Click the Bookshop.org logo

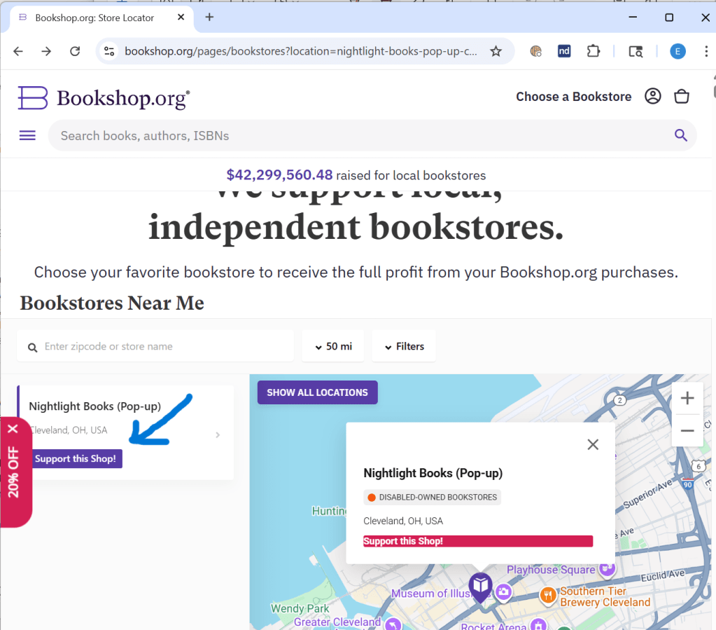click(x=104, y=98)
